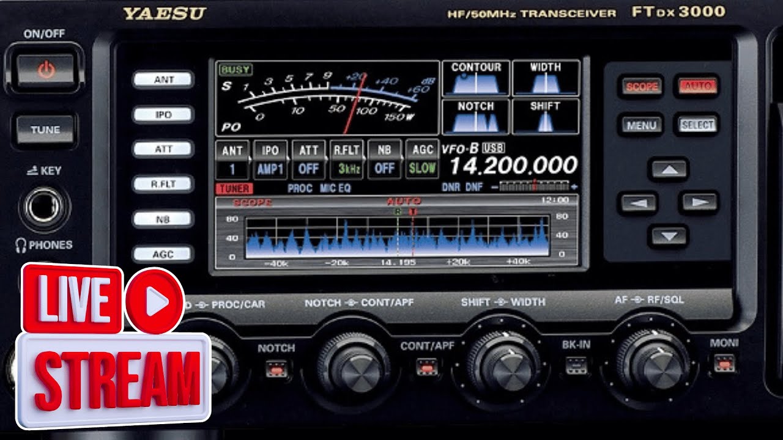The height and width of the screenshot is (440, 783).
Task: Hit the TUNE button
Action: pyautogui.click(x=45, y=130)
